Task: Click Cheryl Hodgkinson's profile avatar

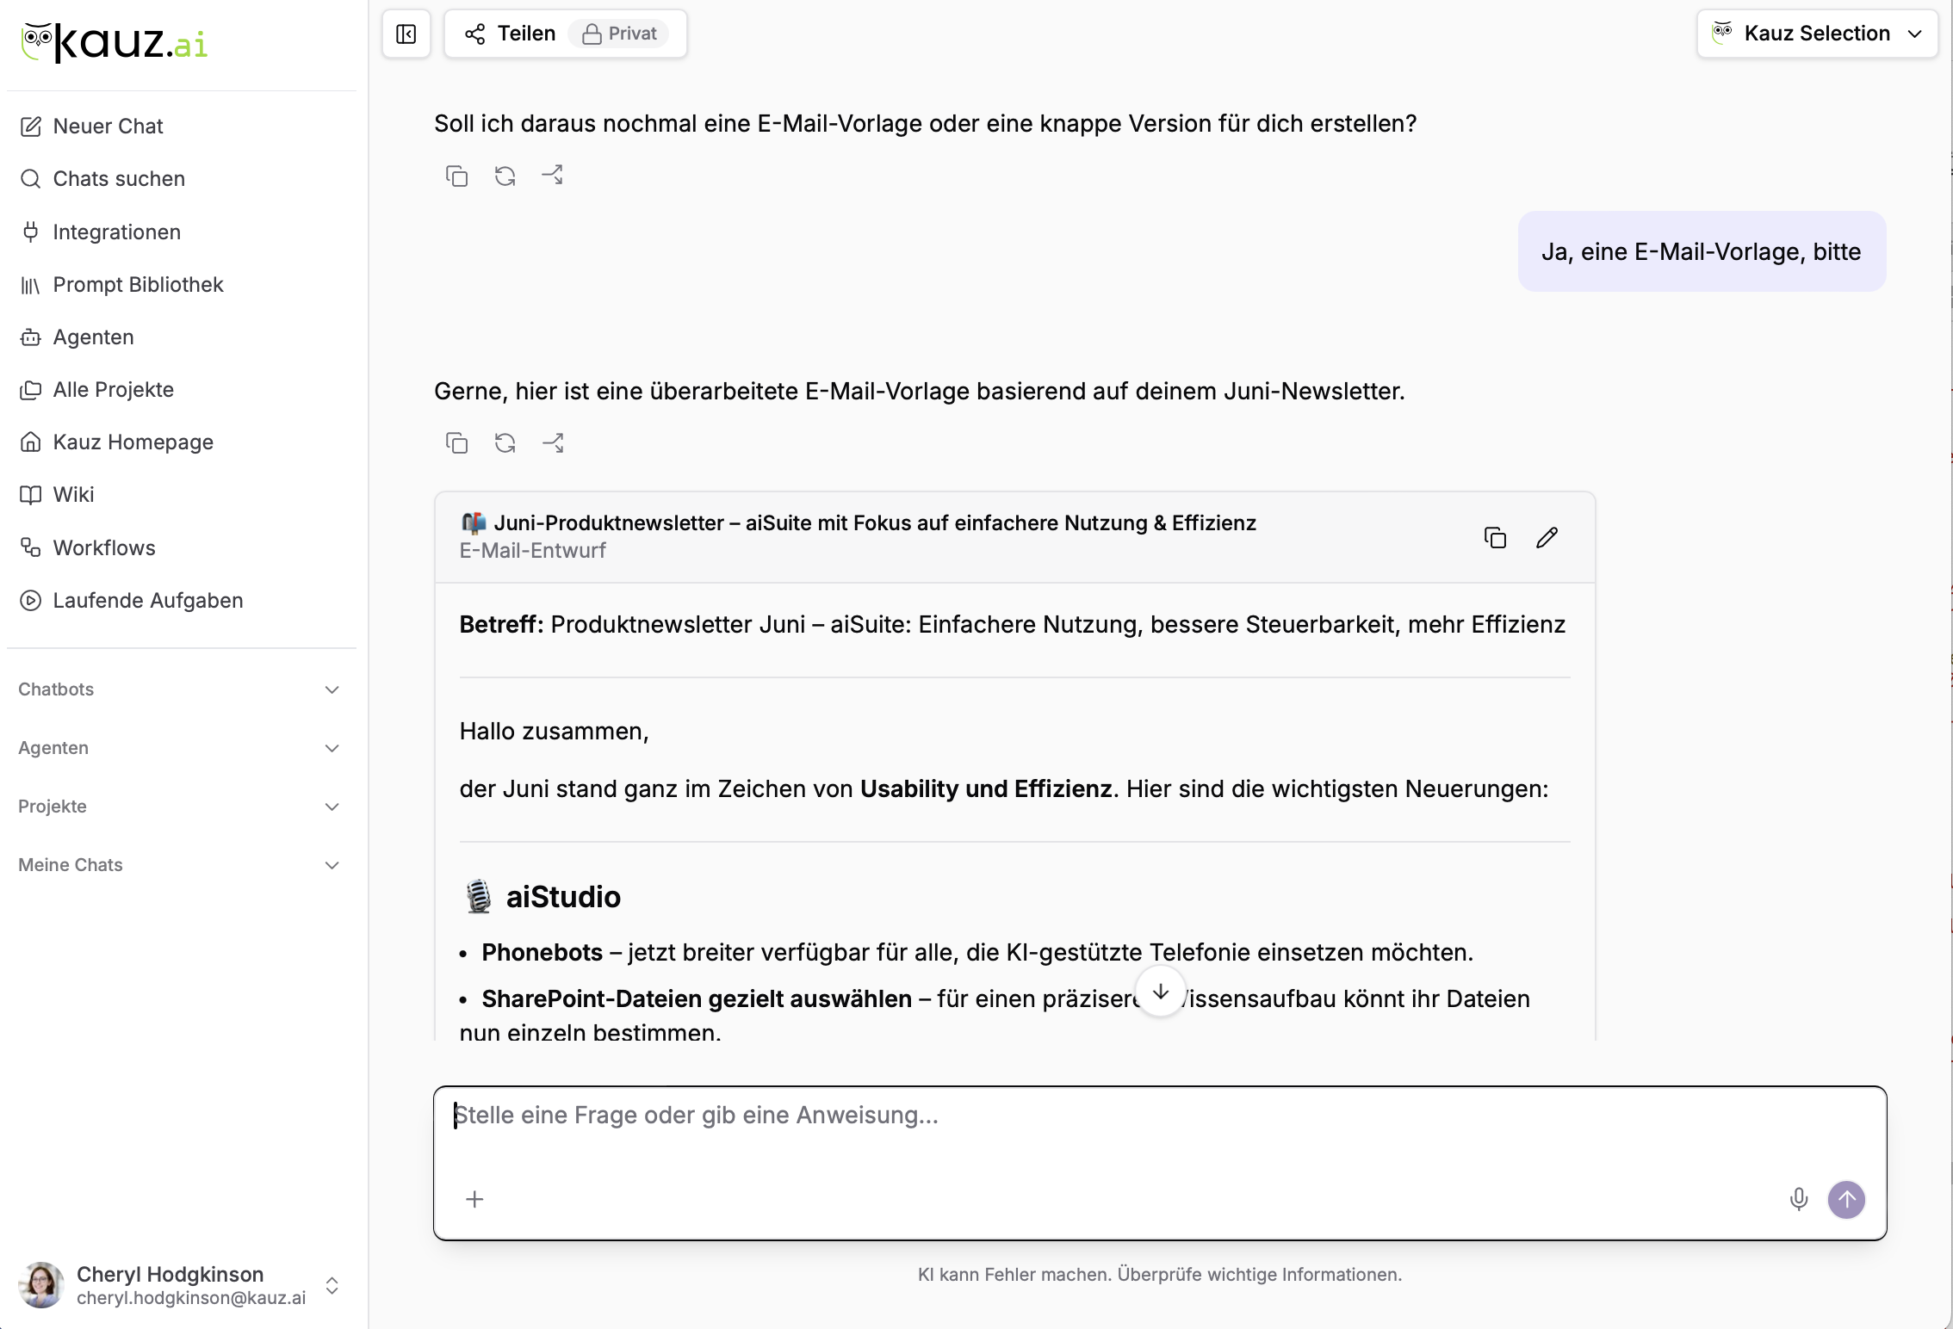Action: (x=41, y=1285)
